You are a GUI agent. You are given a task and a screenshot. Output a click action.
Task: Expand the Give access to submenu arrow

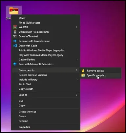[77, 70]
